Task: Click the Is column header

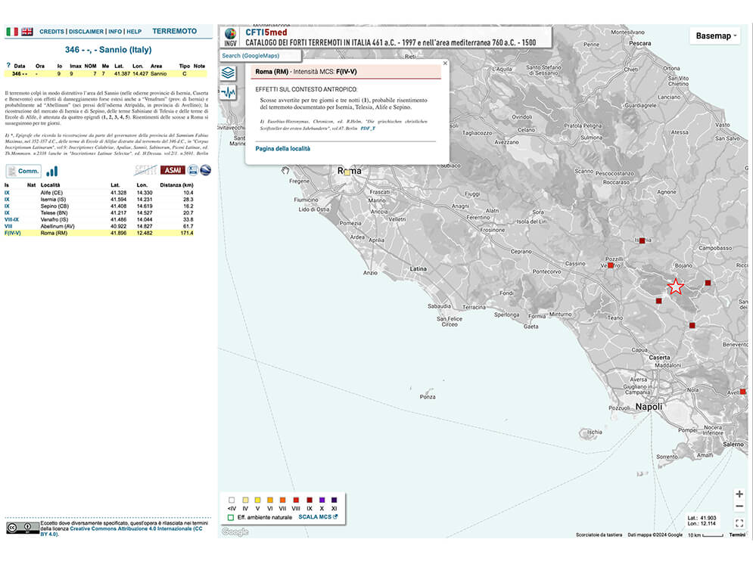Action: click(x=7, y=185)
